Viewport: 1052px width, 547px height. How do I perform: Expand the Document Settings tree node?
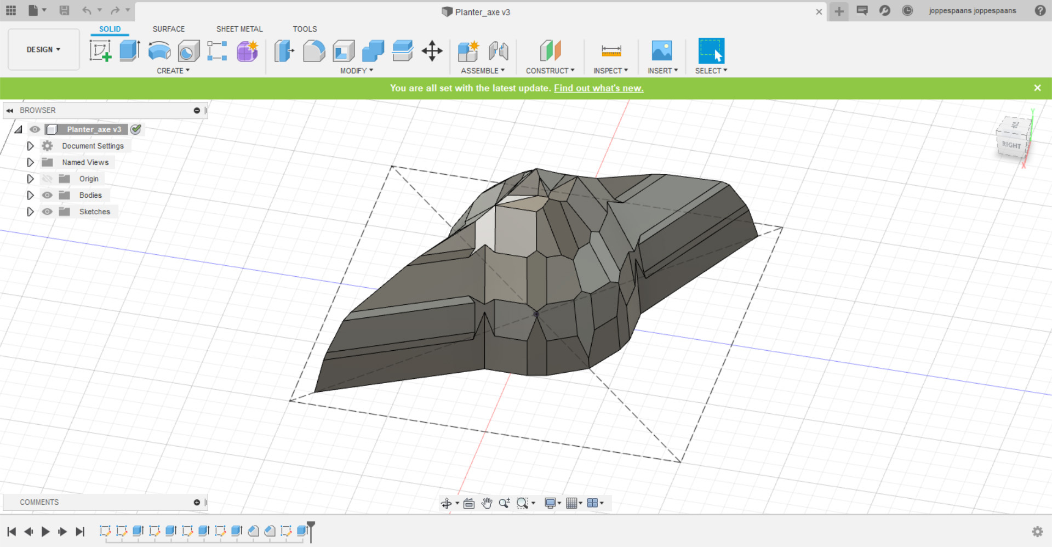pyautogui.click(x=31, y=146)
